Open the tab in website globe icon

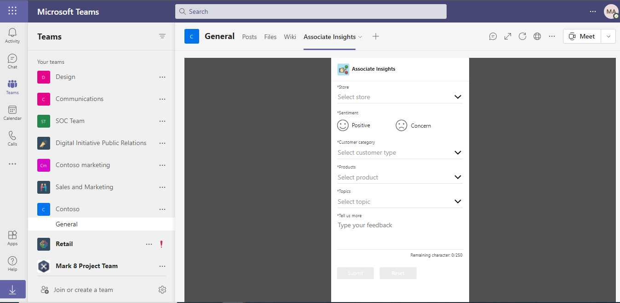[537, 36]
